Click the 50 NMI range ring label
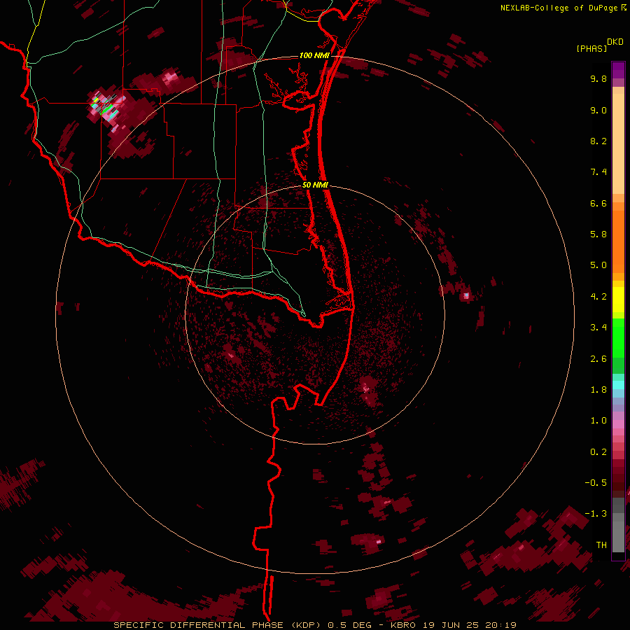This screenshot has height=630, width=630. pyautogui.click(x=315, y=185)
